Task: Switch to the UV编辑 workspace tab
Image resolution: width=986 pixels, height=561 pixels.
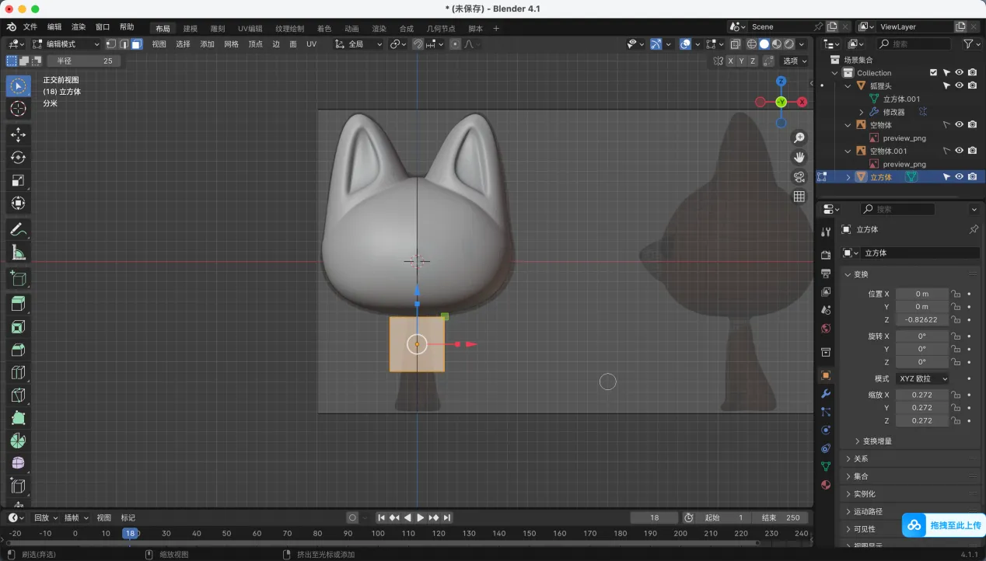Action: pos(250,29)
